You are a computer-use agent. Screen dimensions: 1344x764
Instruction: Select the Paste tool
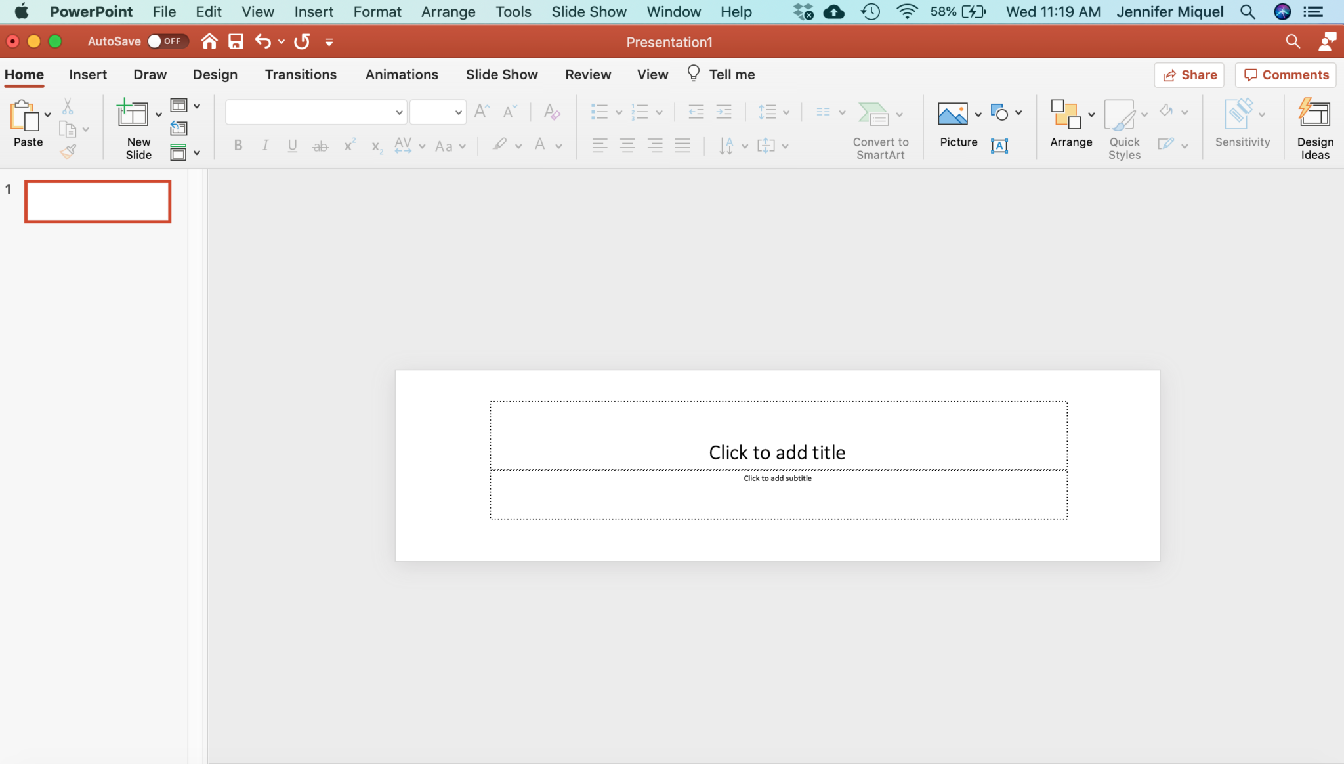click(28, 125)
